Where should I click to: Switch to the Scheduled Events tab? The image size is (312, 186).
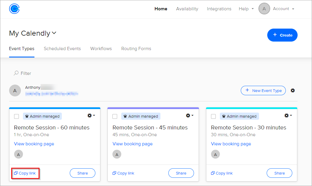(62, 49)
